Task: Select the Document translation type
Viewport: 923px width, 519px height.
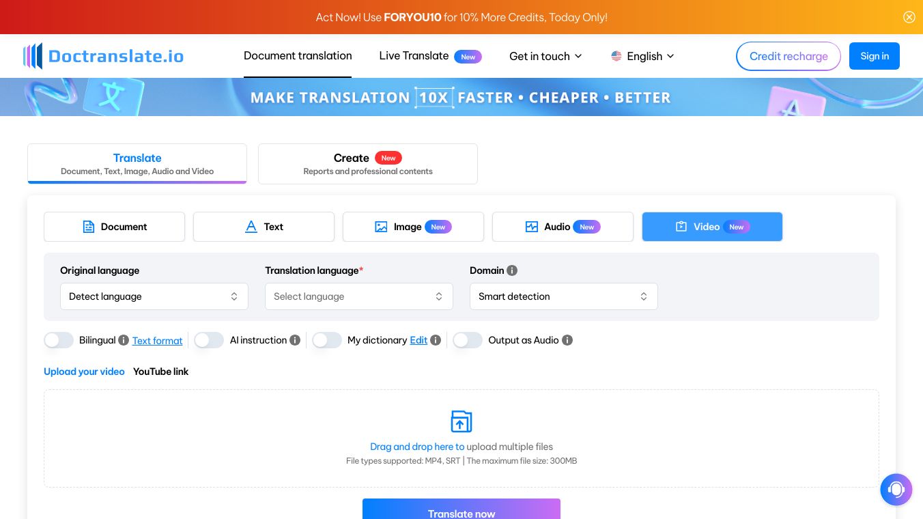Action: click(114, 227)
